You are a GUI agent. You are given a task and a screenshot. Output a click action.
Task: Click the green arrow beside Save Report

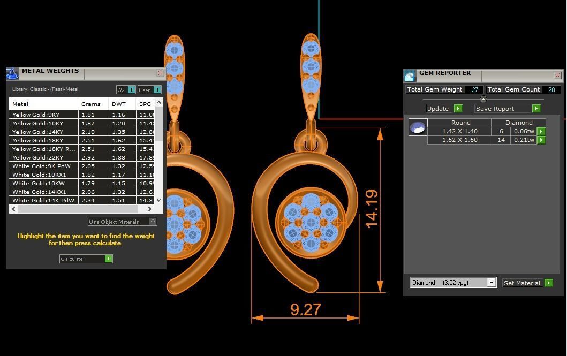click(536, 109)
